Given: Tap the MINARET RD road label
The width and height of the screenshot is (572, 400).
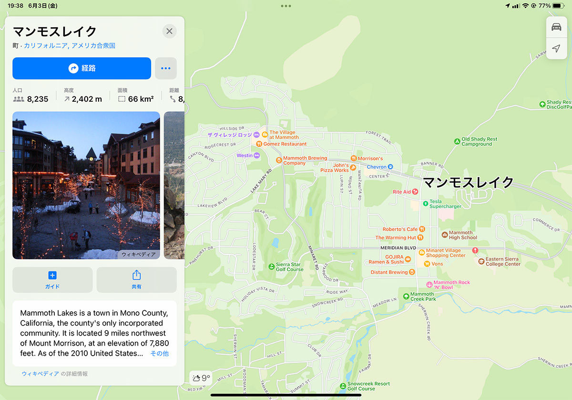Looking at the screenshot, I should [x=314, y=258].
